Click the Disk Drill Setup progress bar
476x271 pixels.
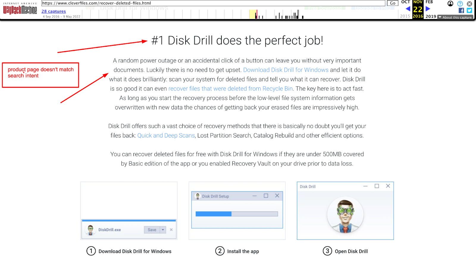pyautogui.click(x=237, y=214)
